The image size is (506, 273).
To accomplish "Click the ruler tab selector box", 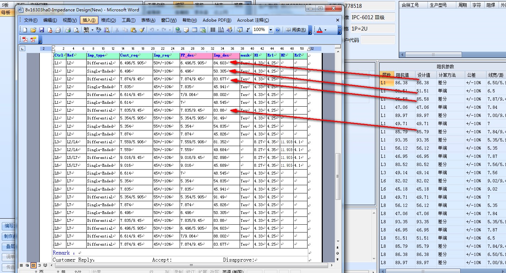I will click(x=22, y=48).
